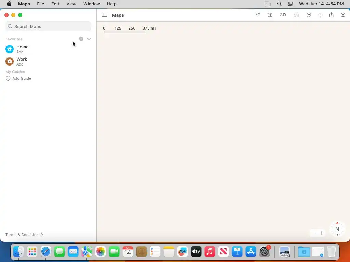The width and height of the screenshot is (350, 262).
Task: Click the Maps icon in the Dock
Action: point(86,252)
